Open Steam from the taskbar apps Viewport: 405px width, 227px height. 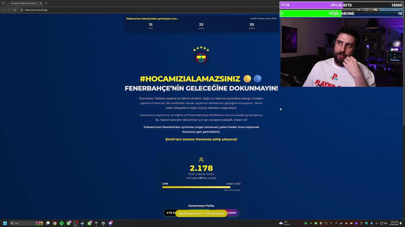[x=82, y=223]
